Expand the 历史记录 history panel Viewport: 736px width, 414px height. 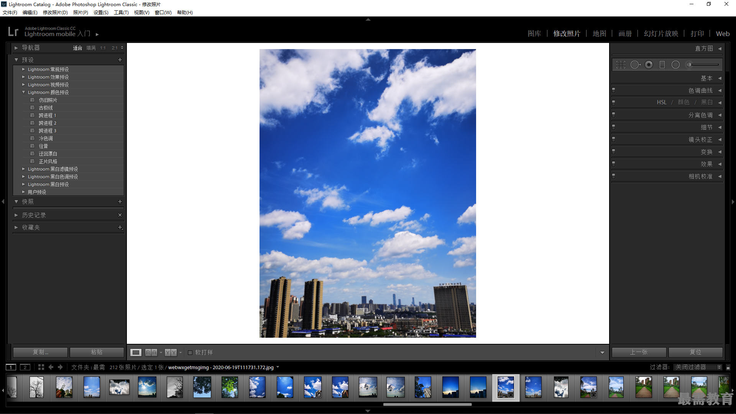(16, 215)
